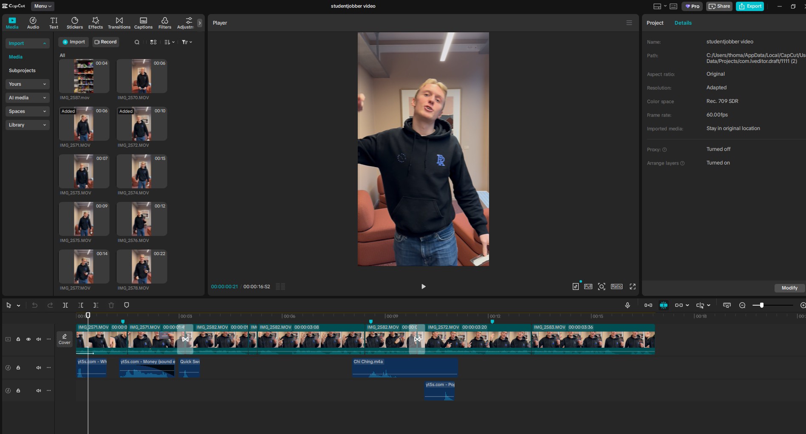
Task: Open the Menu dropdown in title bar
Action: tap(42, 6)
